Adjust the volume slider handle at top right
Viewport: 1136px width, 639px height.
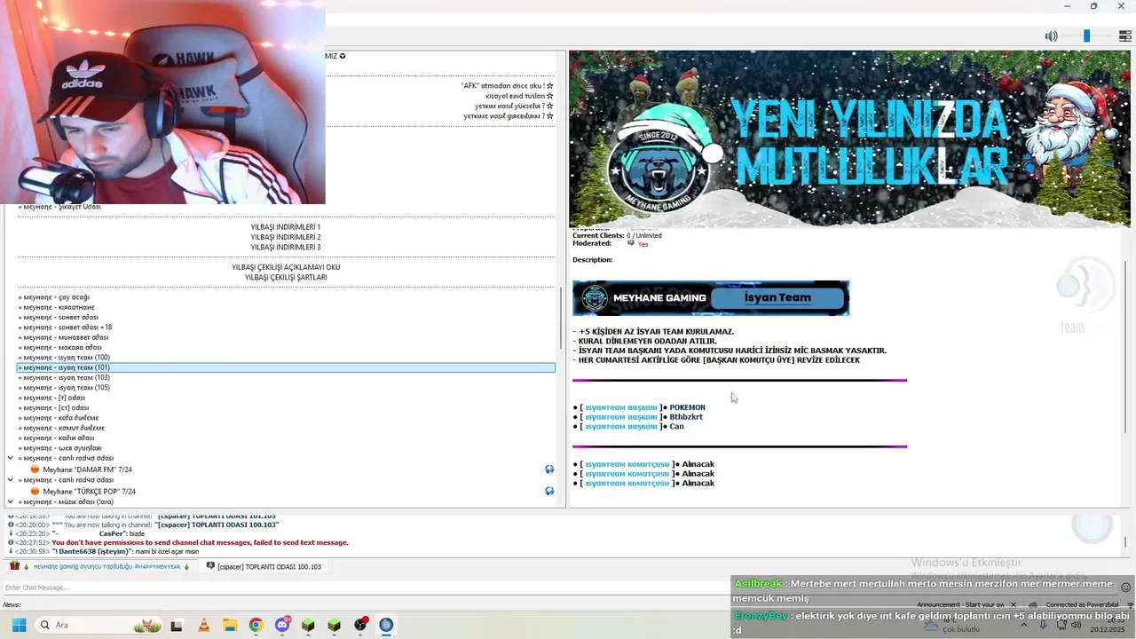(1086, 36)
